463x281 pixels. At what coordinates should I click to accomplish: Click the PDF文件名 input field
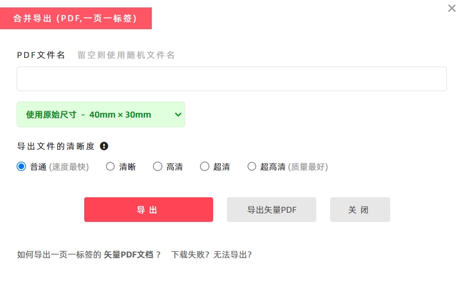point(231,79)
